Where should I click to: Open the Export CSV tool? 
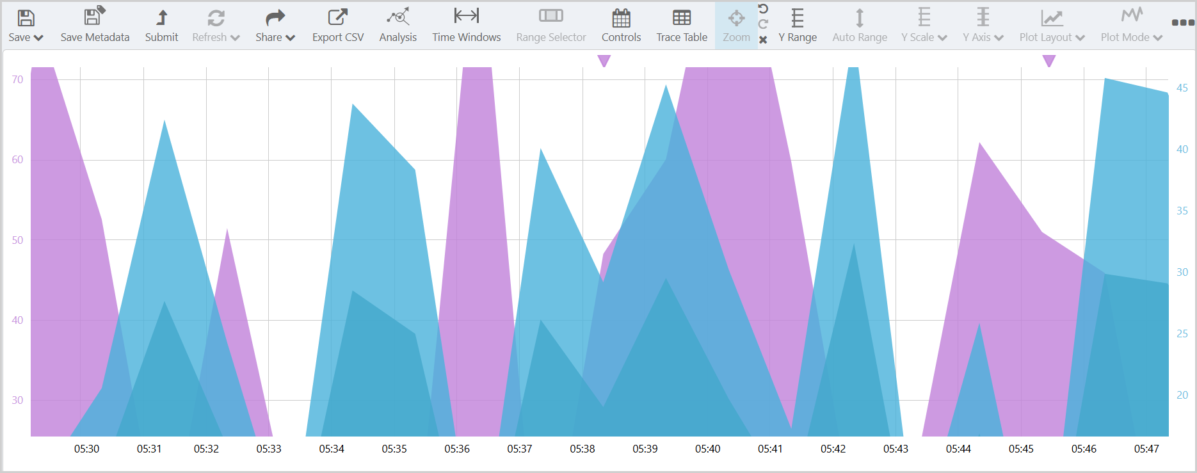click(x=337, y=17)
